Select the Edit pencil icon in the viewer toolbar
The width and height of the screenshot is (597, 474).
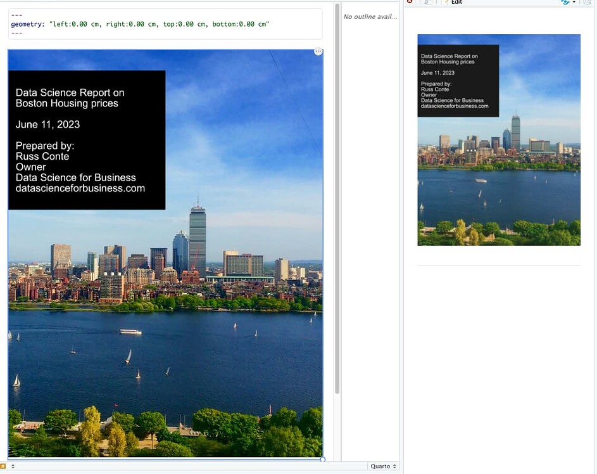click(444, 3)
